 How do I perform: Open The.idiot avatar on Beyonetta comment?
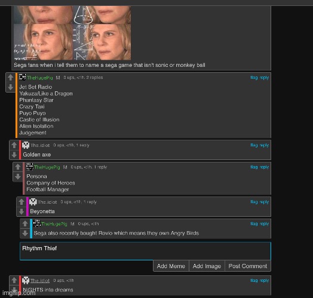(x=33, y=202)
